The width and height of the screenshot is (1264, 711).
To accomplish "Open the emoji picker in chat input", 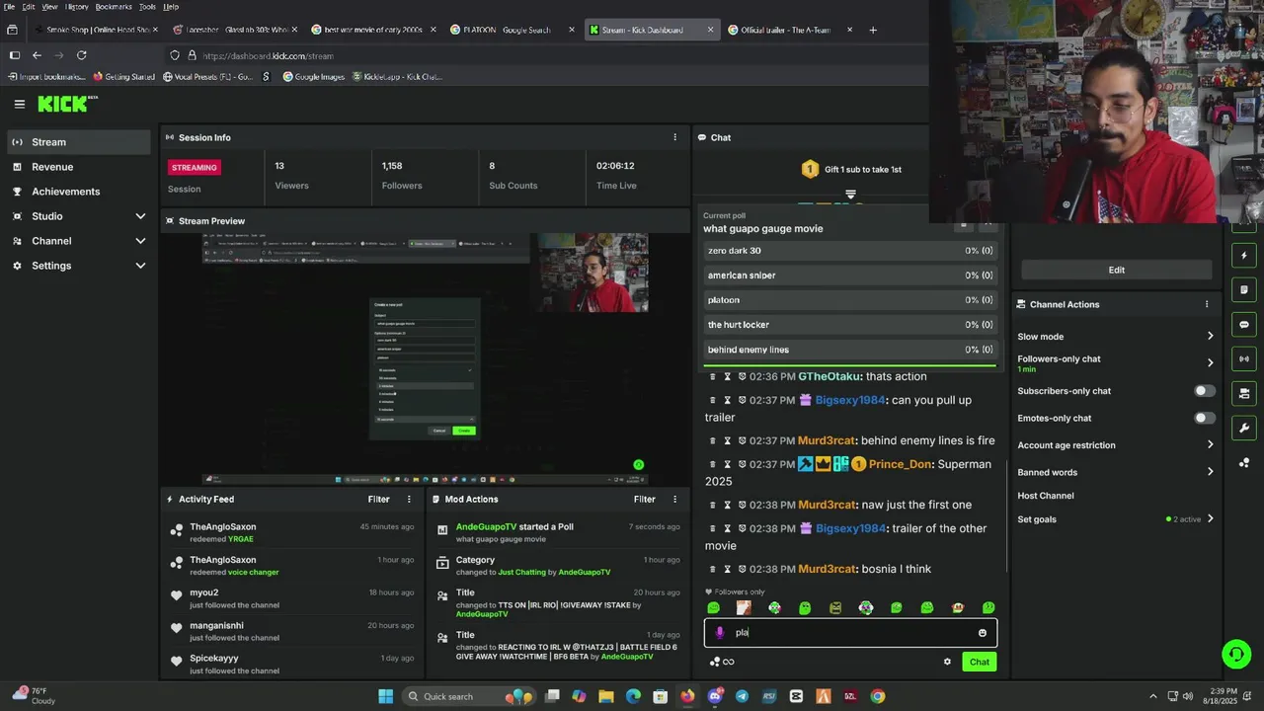I will (x=983, y=633).
